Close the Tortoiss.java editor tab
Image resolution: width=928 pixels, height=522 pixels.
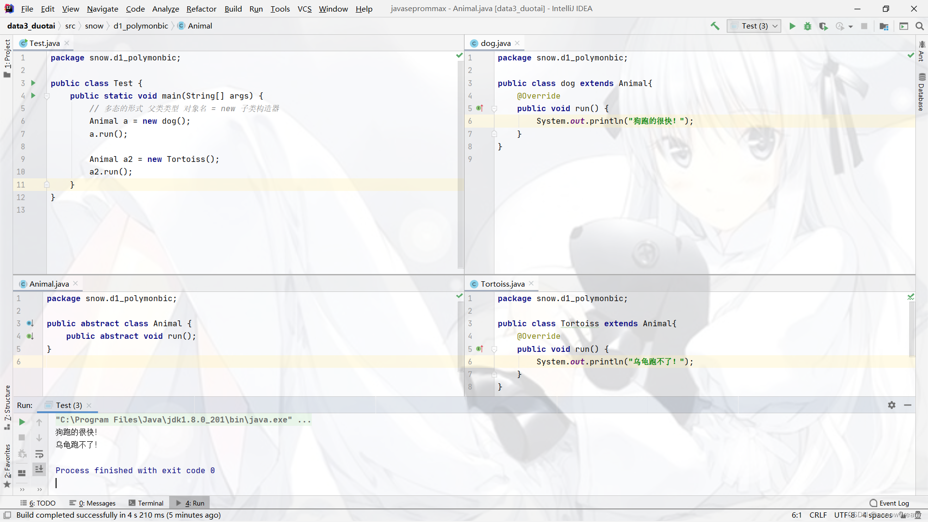point(531,284)
